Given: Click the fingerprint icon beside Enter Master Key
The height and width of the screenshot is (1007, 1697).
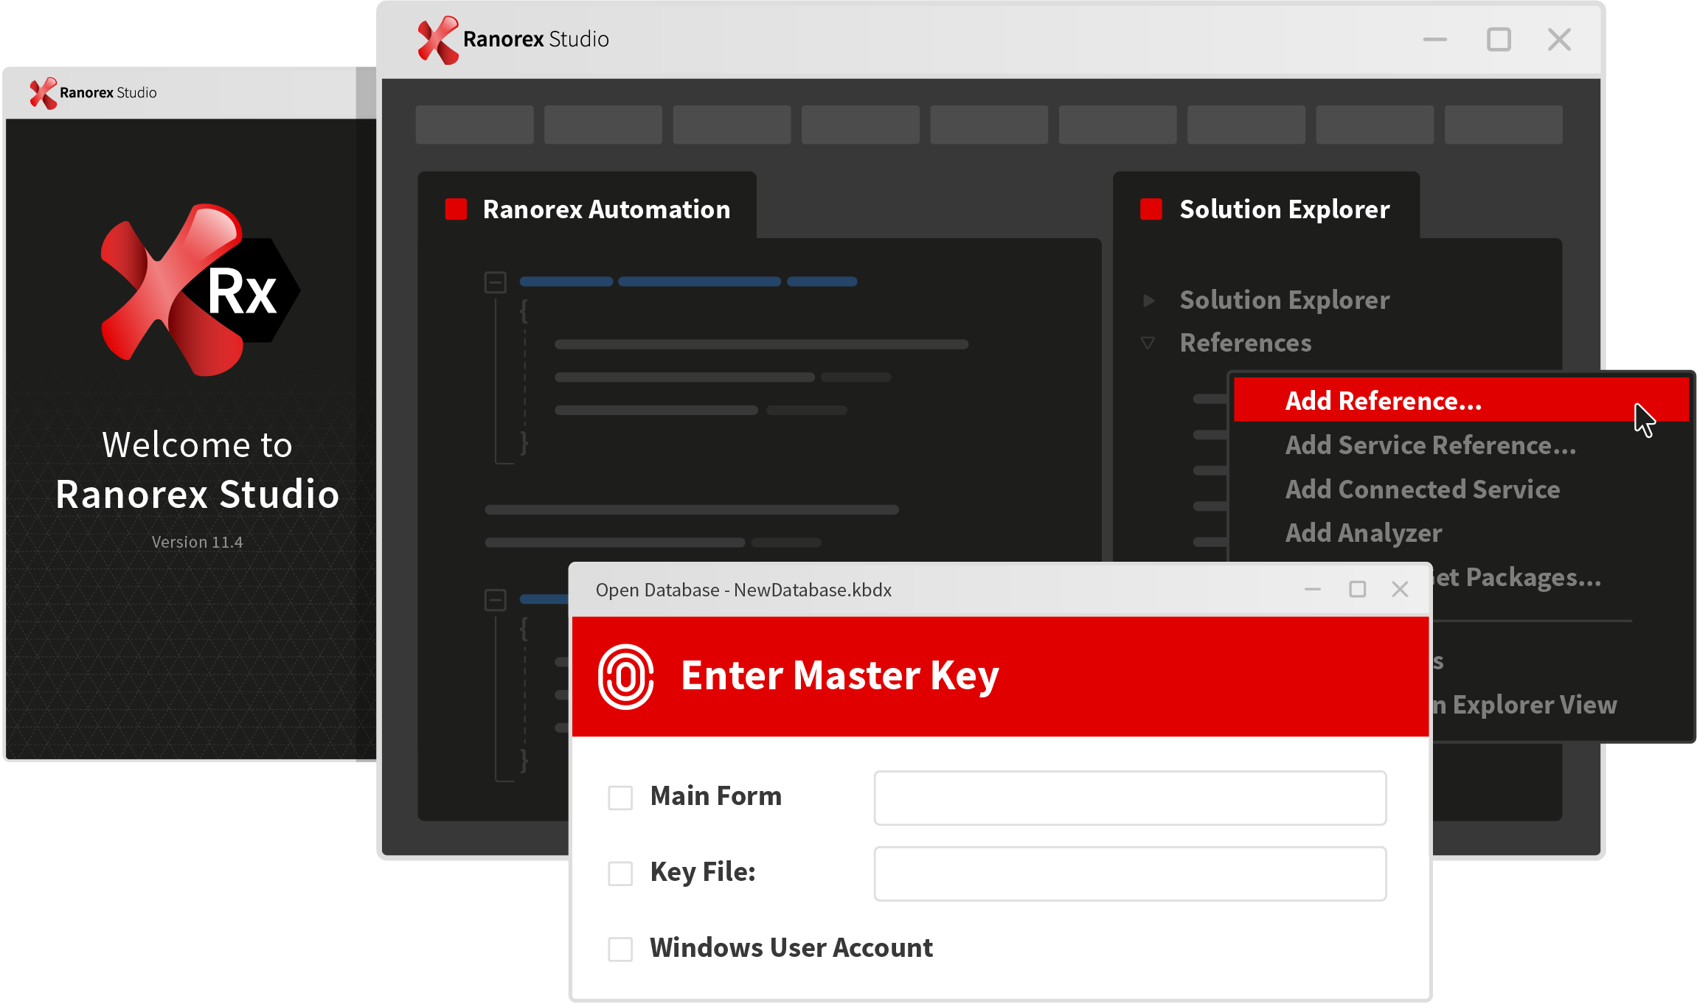Looking at the screenshot, I should [626, 677].
